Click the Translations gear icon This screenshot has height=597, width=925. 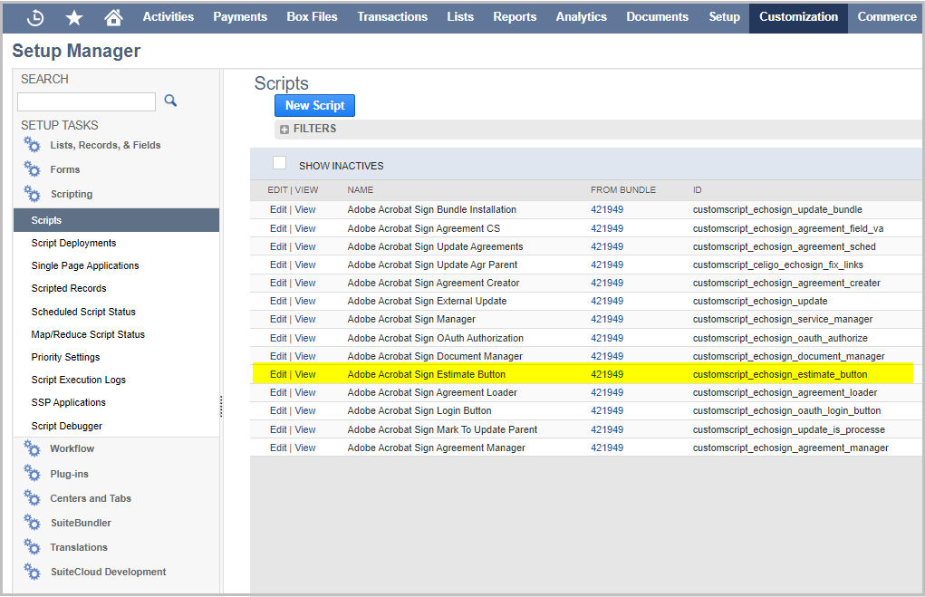click(x=33, y=547)
